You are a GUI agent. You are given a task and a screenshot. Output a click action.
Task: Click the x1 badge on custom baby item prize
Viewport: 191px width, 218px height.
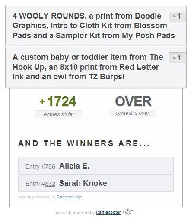[x=178, y=58]
